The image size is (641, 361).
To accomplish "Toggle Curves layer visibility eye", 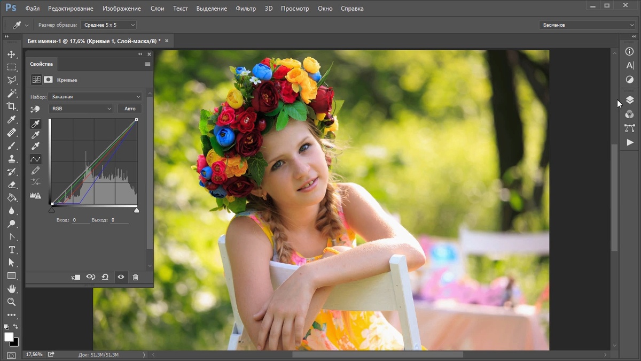I will point(121,277).
